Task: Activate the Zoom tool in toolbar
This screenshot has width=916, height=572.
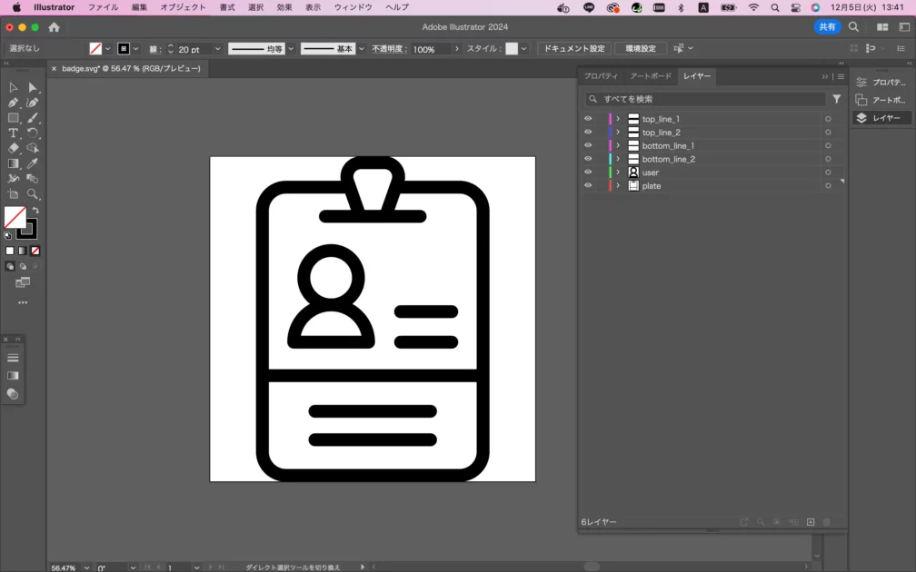Action: pyautogui.click(x=33, y=194)
